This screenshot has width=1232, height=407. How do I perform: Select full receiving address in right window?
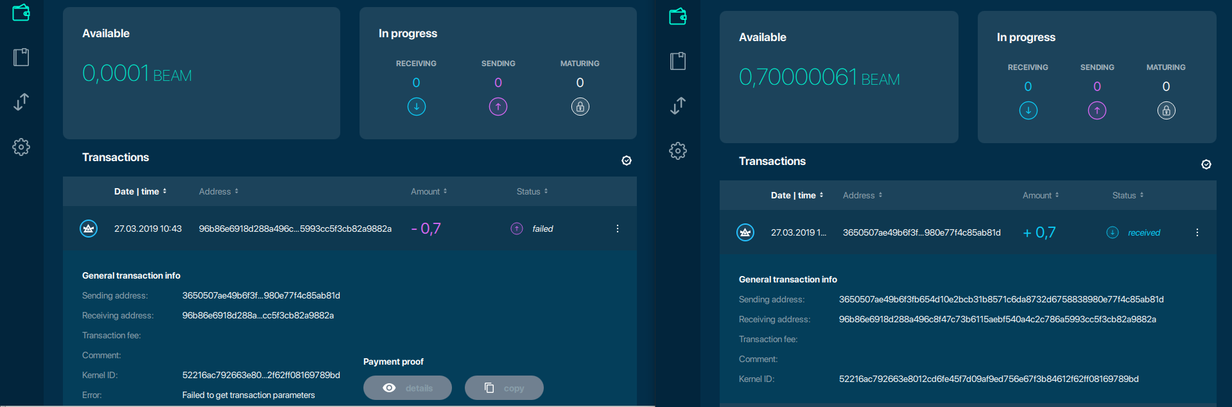point(998,319)
